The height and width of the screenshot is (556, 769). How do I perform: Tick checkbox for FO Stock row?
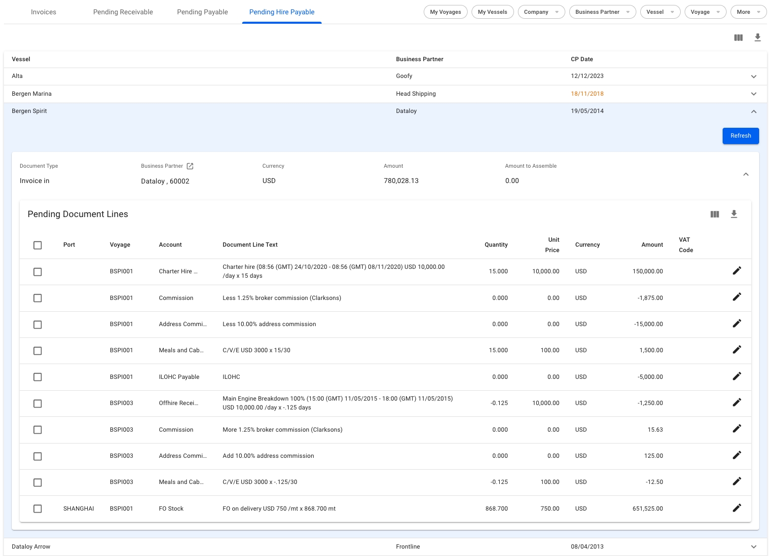[x=37, y=509]
